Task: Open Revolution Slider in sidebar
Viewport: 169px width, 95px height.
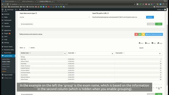Action: point(9,50)
